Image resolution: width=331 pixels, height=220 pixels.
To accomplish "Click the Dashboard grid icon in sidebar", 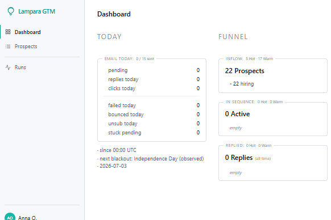I will (x=8, y=32).
